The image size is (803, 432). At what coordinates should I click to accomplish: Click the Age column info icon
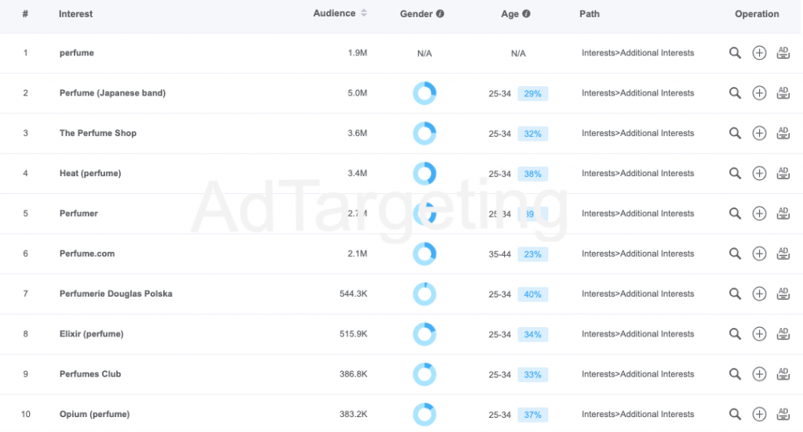coord(526,14)
